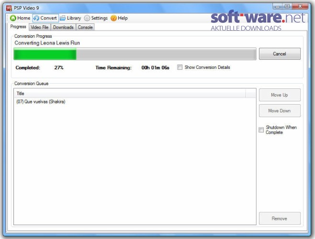Close the PSP Video 9 window
315x239 pixels.
coord(300,6)
